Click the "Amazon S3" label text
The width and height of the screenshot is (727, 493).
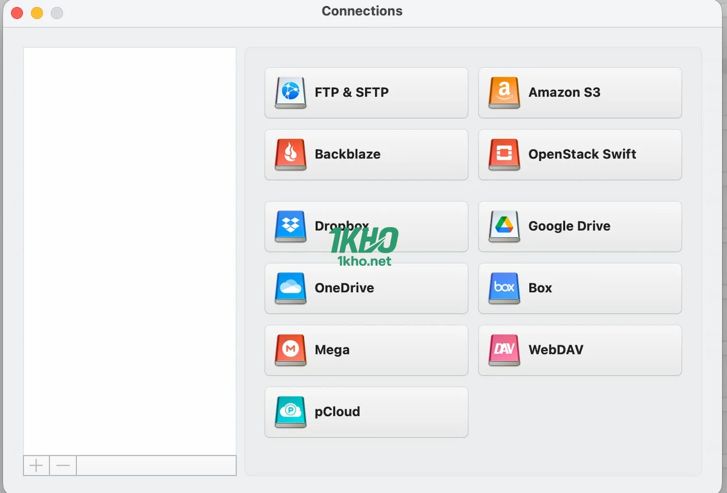click(564, 92)
